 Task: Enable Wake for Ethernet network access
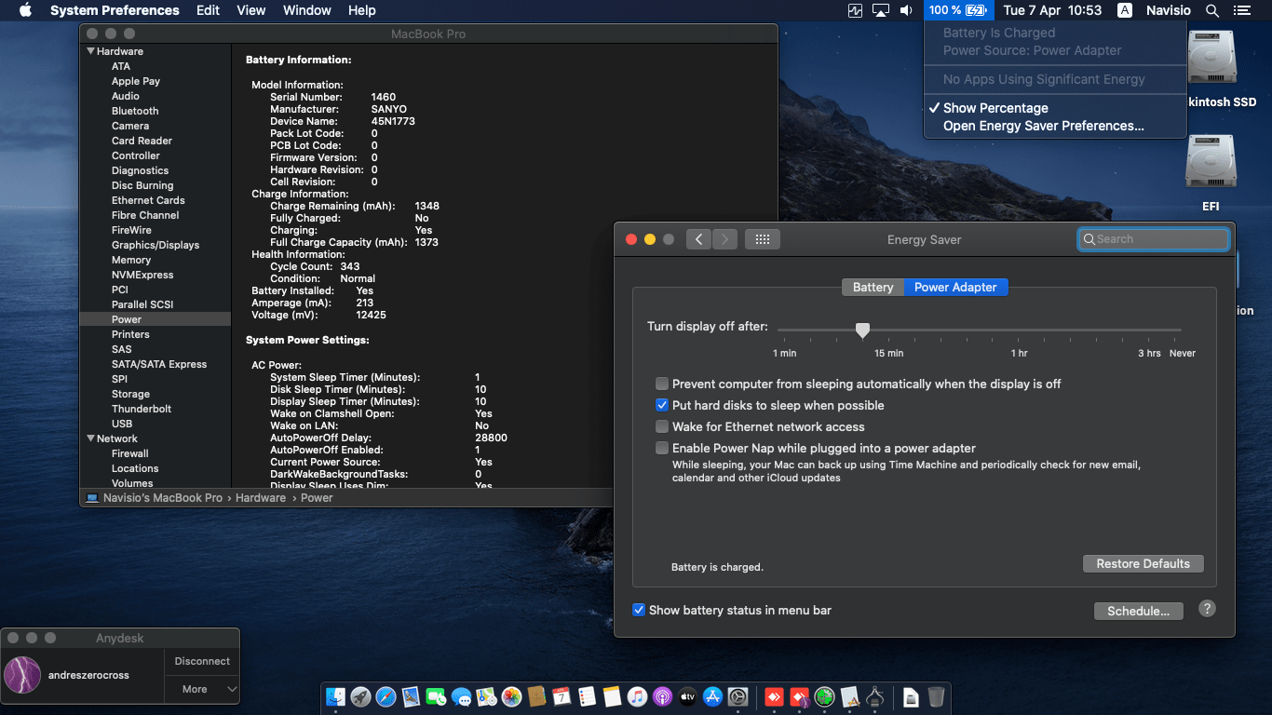(662, 426)
